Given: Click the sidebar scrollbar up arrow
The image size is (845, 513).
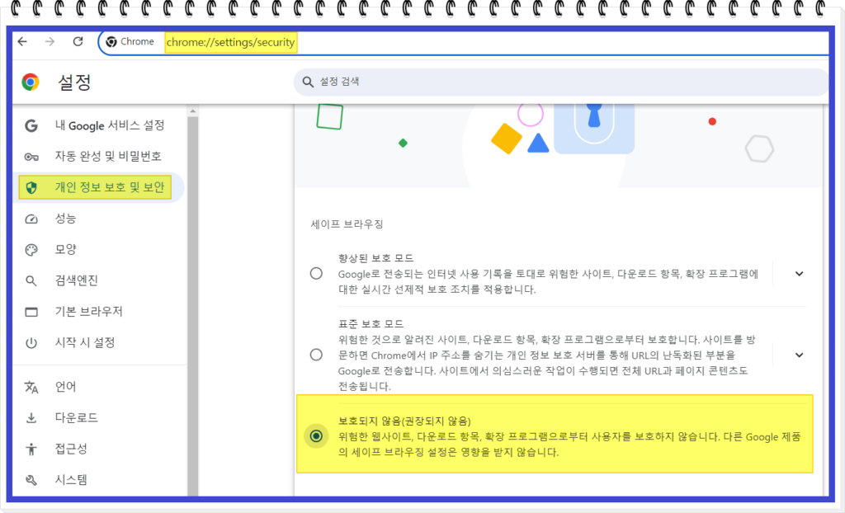Looking at the screenshot, I should pos(192,111).
